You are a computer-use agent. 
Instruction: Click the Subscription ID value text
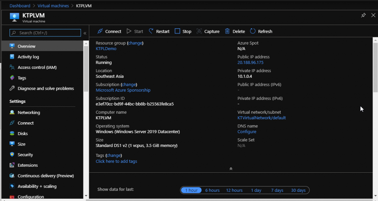click(x=134, y=104)
